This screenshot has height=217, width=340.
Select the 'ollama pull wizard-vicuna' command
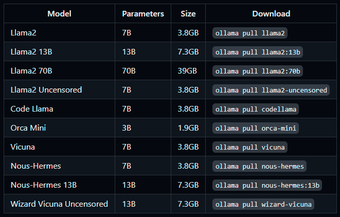point(263,204)
